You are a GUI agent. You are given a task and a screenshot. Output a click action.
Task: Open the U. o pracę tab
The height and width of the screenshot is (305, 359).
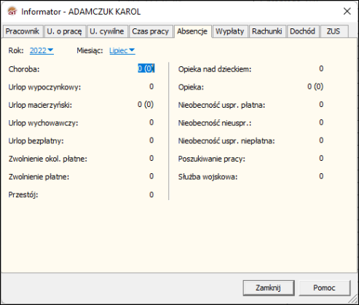pos(64,31)
